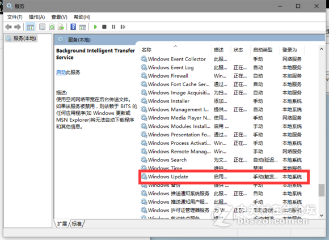Image resolution: width=329 pixels, height=240 pixels.
Task: Select the Windows Media Player Network service
Action: 222,118
